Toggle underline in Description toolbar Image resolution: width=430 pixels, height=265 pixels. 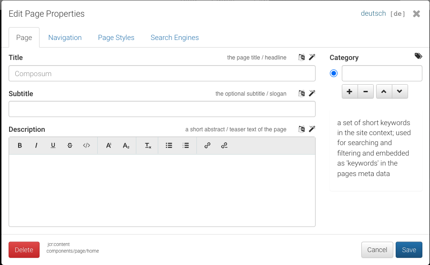coord(53,146)
